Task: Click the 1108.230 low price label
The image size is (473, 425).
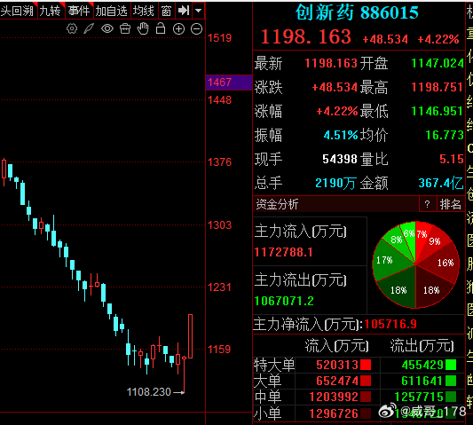Action: pos(149,392)
